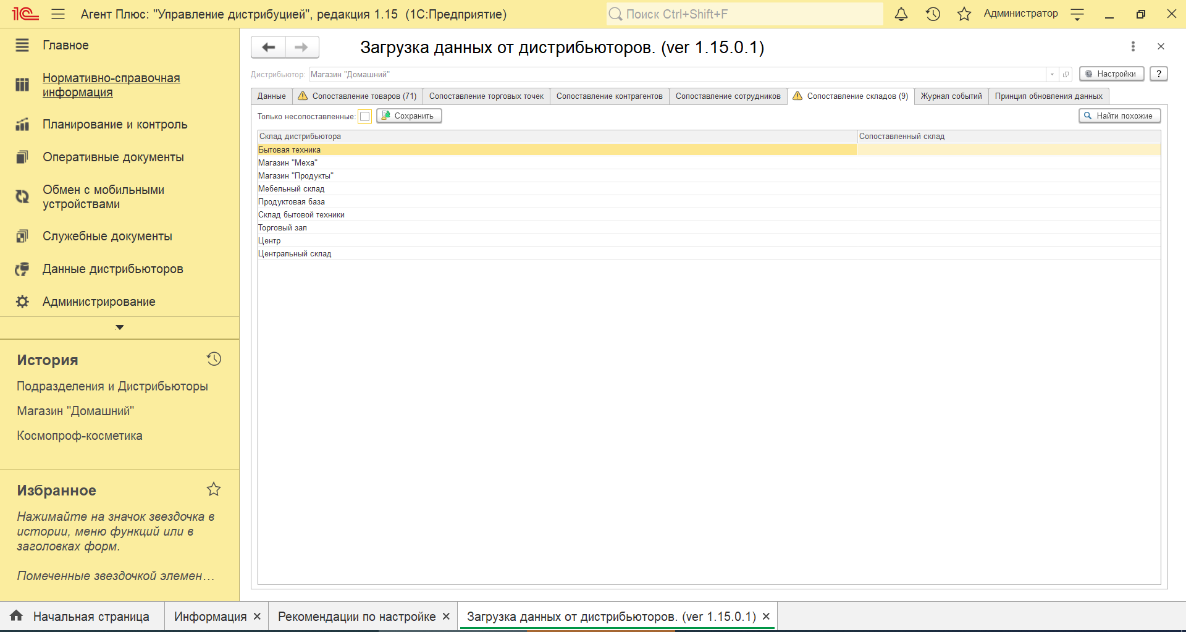
Task: Click the Поиск Ctrl+Shift+F search field
Action: (x=744, y=14)
